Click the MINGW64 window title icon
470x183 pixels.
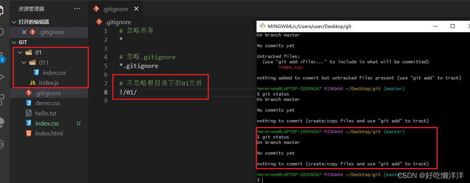coord(263,26)
